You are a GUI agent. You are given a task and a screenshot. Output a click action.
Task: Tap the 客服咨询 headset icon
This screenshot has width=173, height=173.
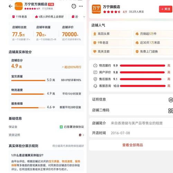[95, 86]
